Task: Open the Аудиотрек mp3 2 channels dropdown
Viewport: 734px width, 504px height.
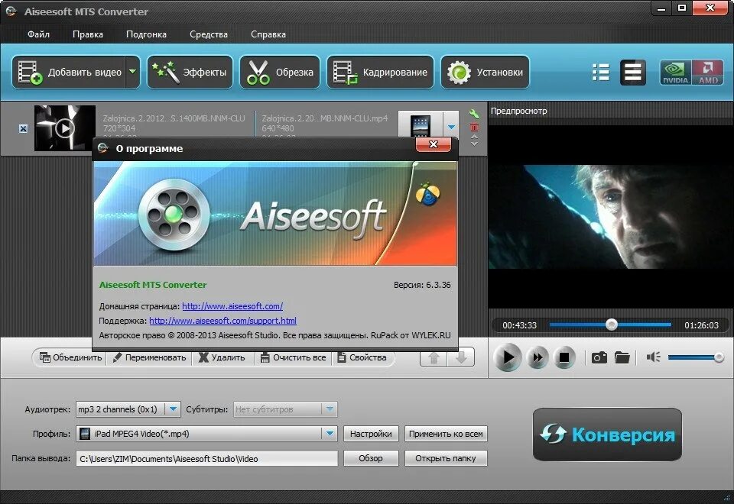Action: point(128,409)
